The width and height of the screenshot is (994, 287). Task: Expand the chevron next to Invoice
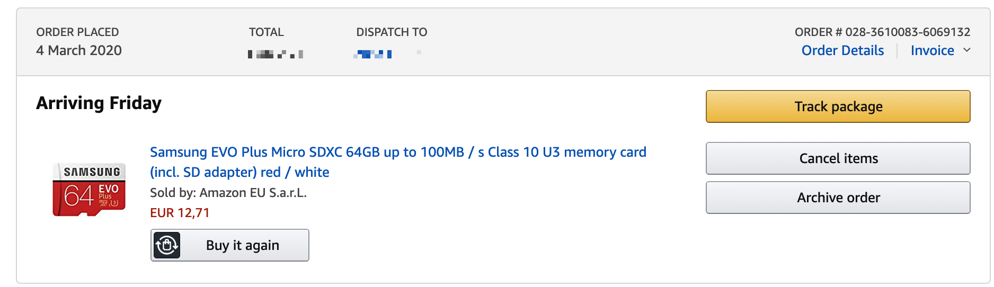point(967,50)
